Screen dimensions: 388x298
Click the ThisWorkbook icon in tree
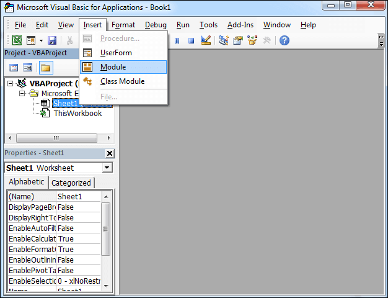[x=45, y=113]
